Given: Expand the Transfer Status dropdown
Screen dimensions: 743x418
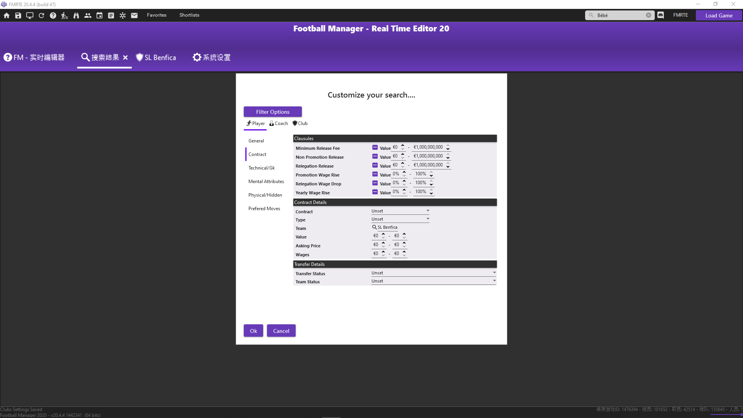Looking at the screenshot, I should pos(434,273).
